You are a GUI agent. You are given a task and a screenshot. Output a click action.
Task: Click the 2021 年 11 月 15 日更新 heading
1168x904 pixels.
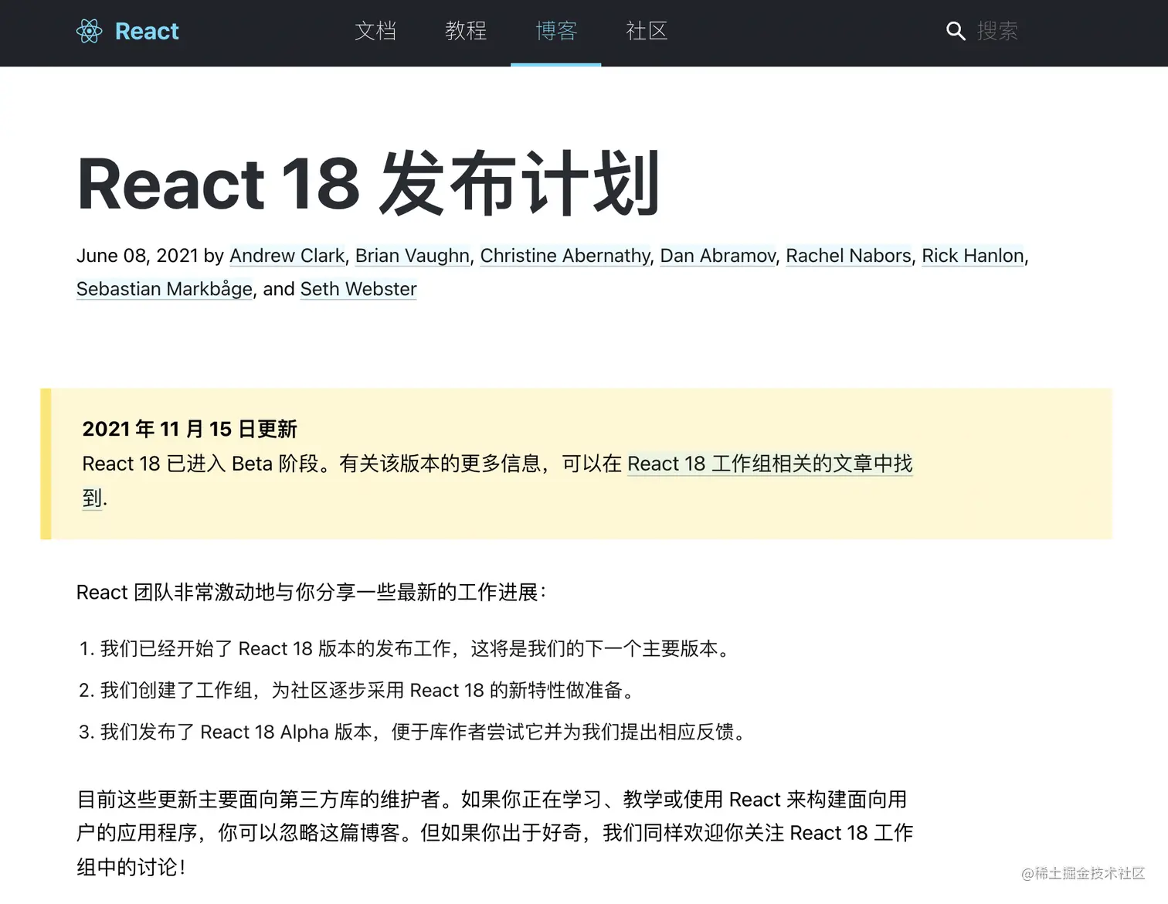pyautogui.click(x=189, y=429)
